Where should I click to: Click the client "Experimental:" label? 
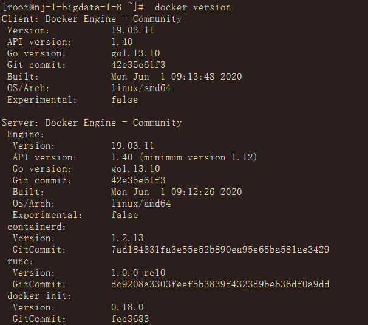[42, 100]
